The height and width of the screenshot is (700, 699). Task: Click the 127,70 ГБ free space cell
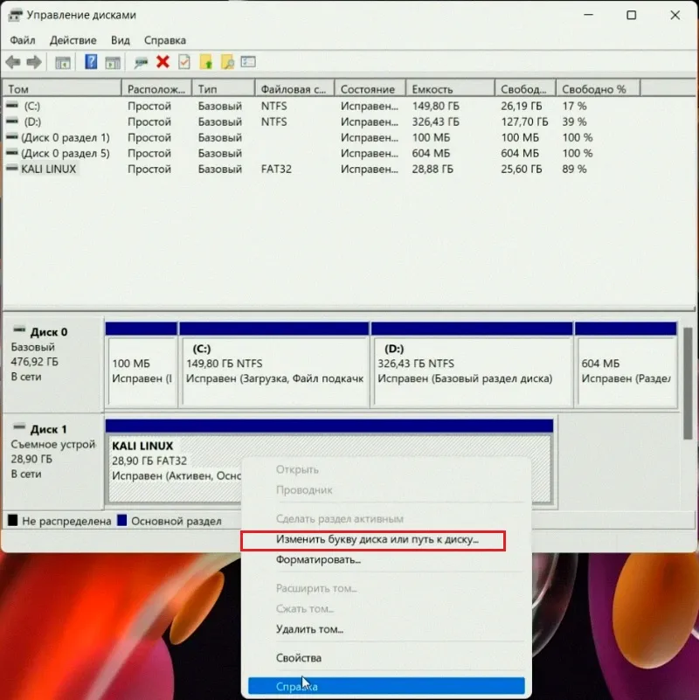pos(524,121)
